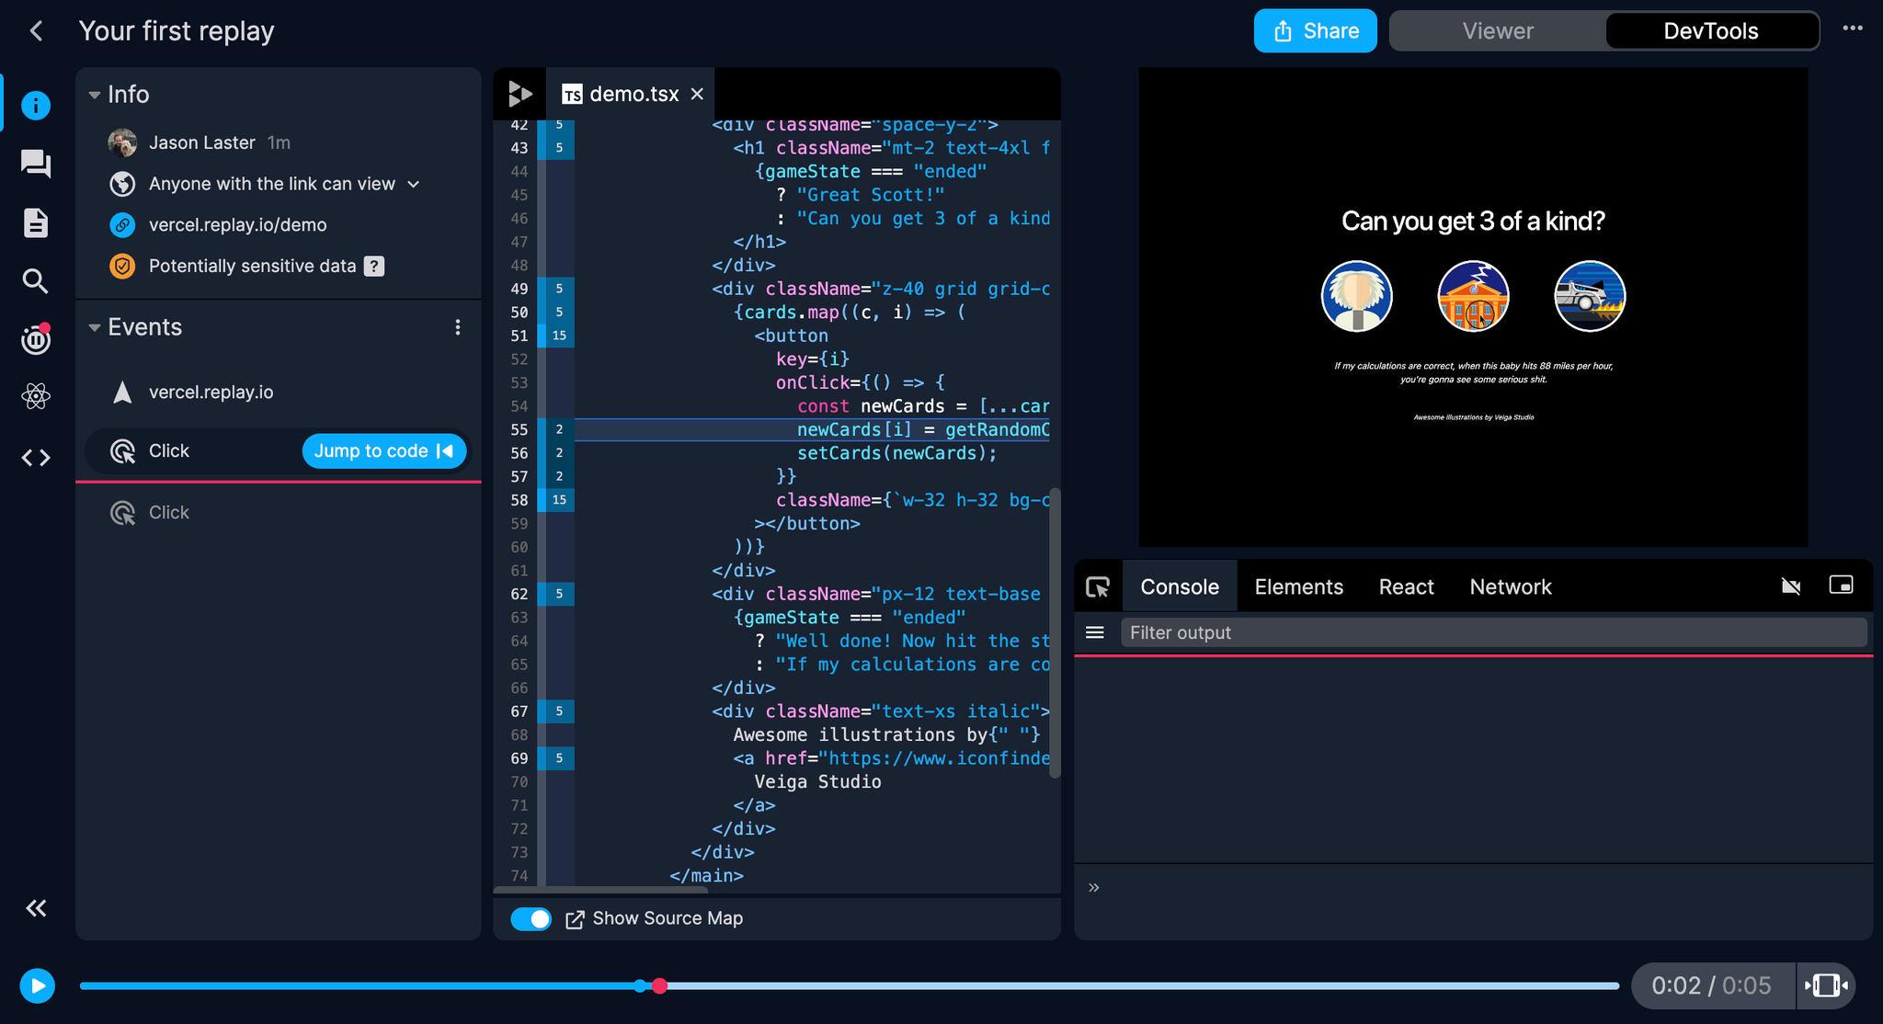Viewport: 1883px width, 1024px height.
Task: Click Jump to code button
Action: pyautogui.click(x=383, y=450)
